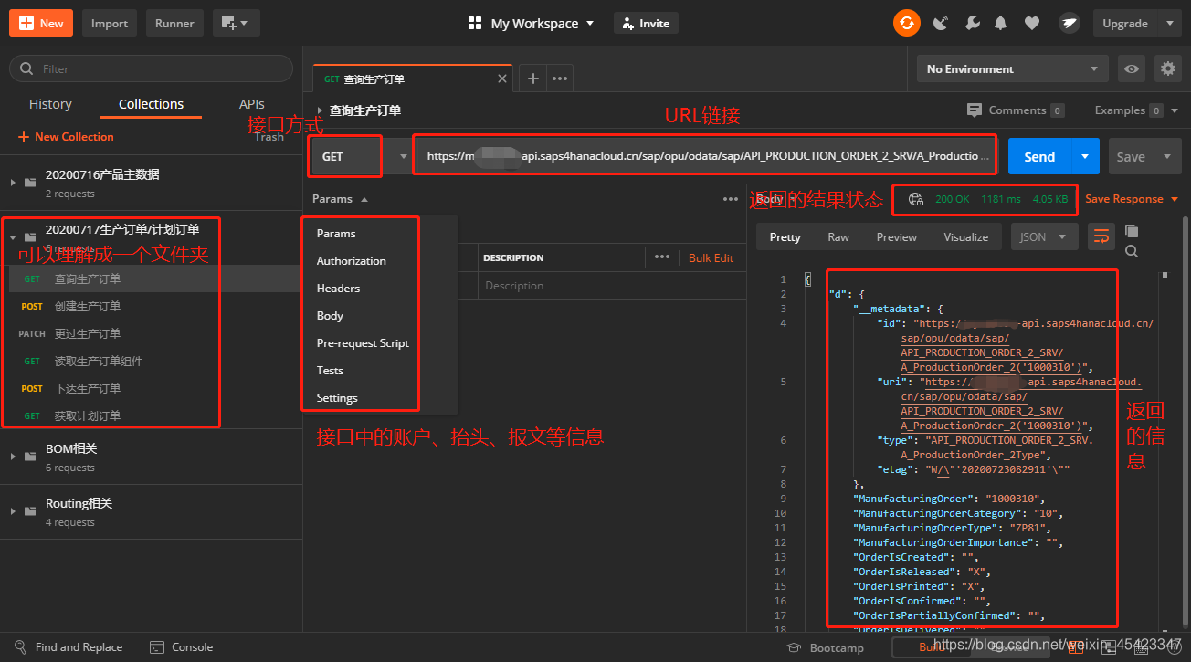Open the Examples dropdown
The width and height of the screenshot is (1191, 662).
pyautogui.click(x=1137, y=110)
